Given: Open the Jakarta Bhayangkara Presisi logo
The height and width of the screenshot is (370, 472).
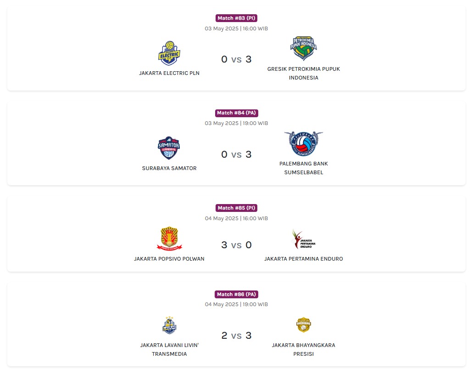Looking at the screenshot, I should pos(304,325).
